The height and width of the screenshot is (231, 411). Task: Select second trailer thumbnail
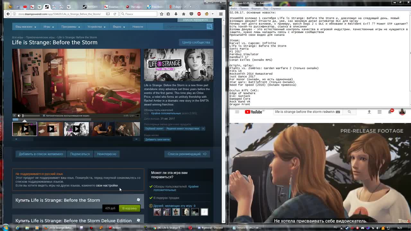tap(50, 129)
